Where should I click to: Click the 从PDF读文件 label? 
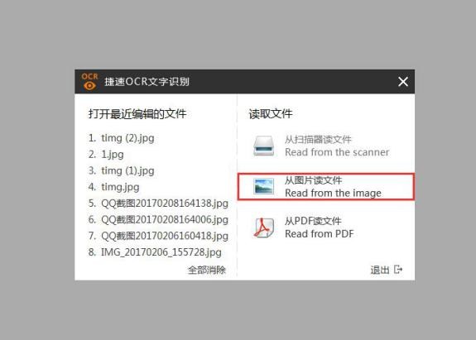click(313, 221)
